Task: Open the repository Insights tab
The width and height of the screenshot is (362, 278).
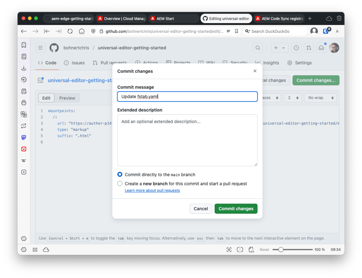Action: (x=267, y=63)
